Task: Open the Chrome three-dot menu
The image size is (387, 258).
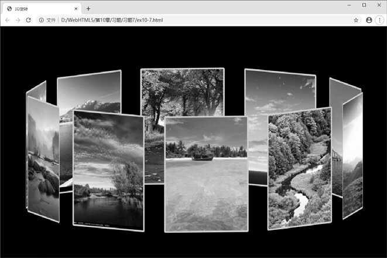Action: pyautogui.click(x=379, y=20)
